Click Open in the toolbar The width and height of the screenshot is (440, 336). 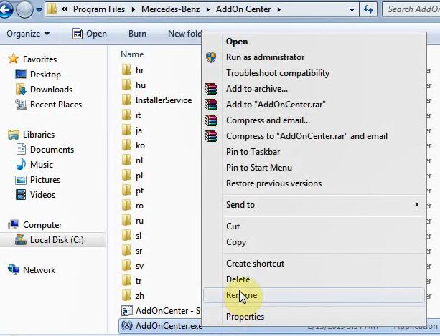point(90,34)
